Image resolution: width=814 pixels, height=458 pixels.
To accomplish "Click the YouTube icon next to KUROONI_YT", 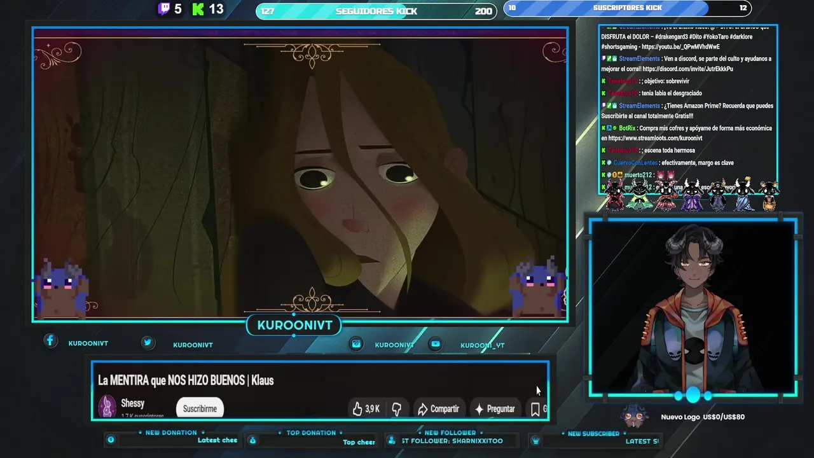I will pyautogui.click(x=436, y=343).
